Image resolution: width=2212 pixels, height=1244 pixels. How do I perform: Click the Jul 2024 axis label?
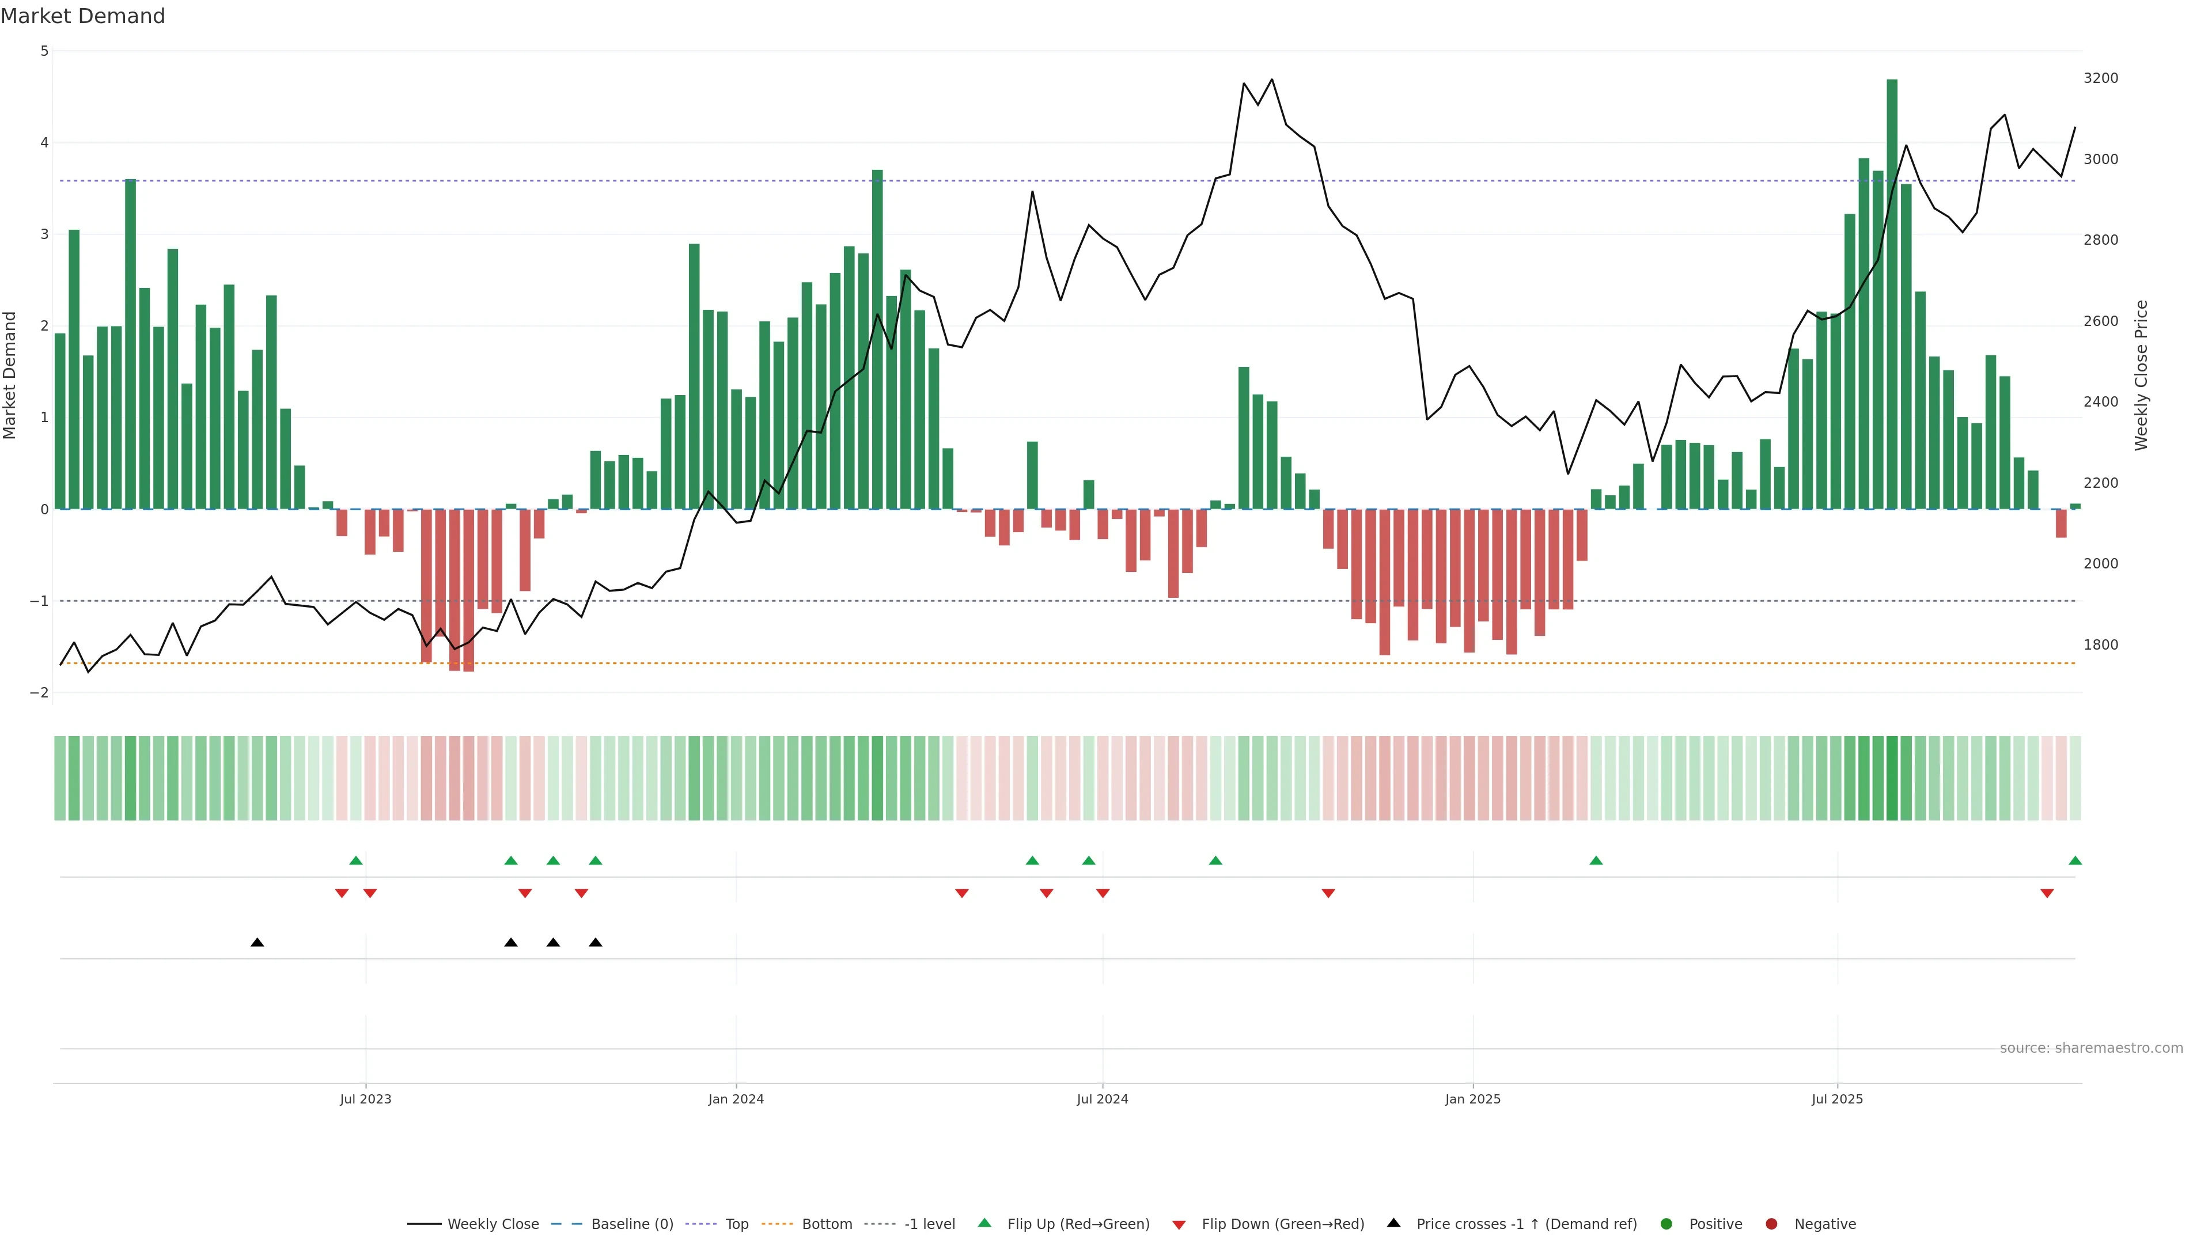click(x=1103, y=1099)
